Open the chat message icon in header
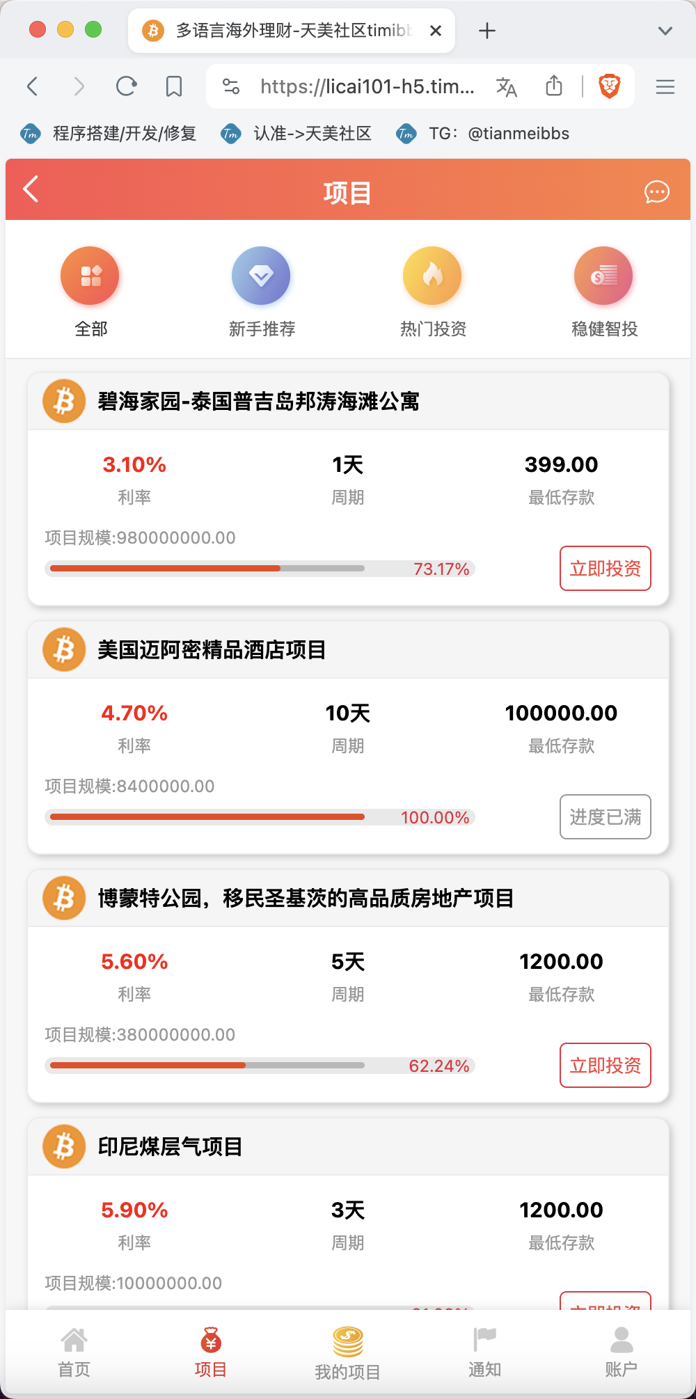The height and width of the screenshot is (1399, 696). pos(656,191)
